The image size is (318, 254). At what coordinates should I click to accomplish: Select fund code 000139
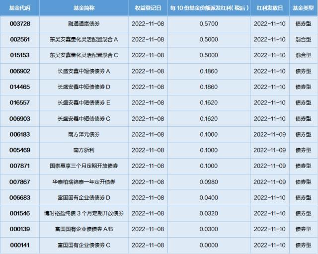[x=20, y=229]
